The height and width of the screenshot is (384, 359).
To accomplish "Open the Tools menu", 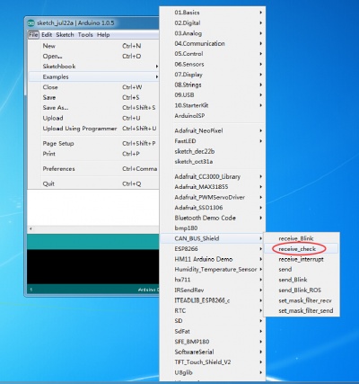I will (85, 35).
